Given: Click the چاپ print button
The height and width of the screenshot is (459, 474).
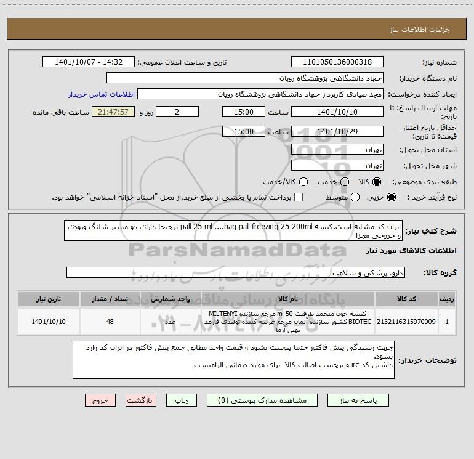Looking at the screenshot, I should click(x=182, y=400).
